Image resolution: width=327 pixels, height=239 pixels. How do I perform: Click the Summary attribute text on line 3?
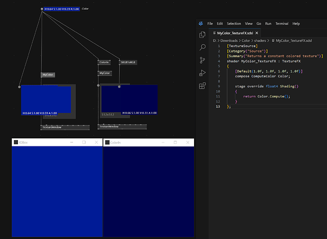pyautogui.click(x=275, y=56)
